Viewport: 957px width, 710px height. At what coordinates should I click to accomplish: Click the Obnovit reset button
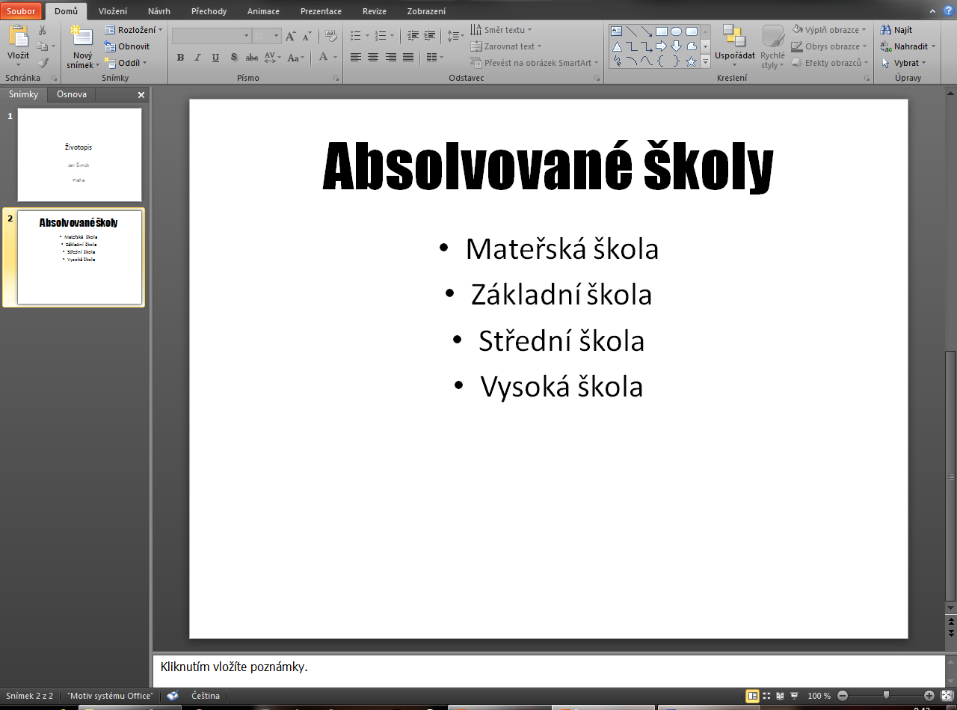tap(127, 46)
